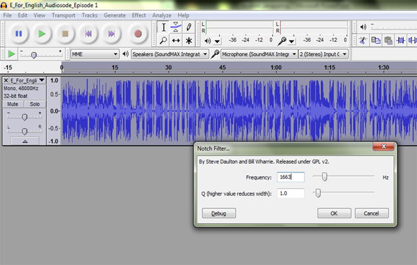
Task: Click the Debug button
Action: click(x=219, y=213)
